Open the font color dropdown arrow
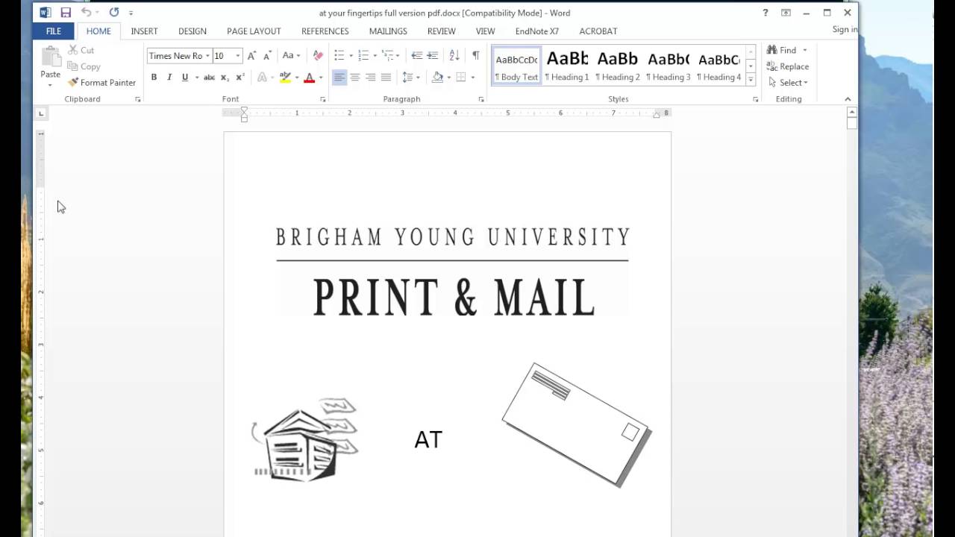Image resolution: width=955 pixels, height=537 pixels. tap(321, 78)
